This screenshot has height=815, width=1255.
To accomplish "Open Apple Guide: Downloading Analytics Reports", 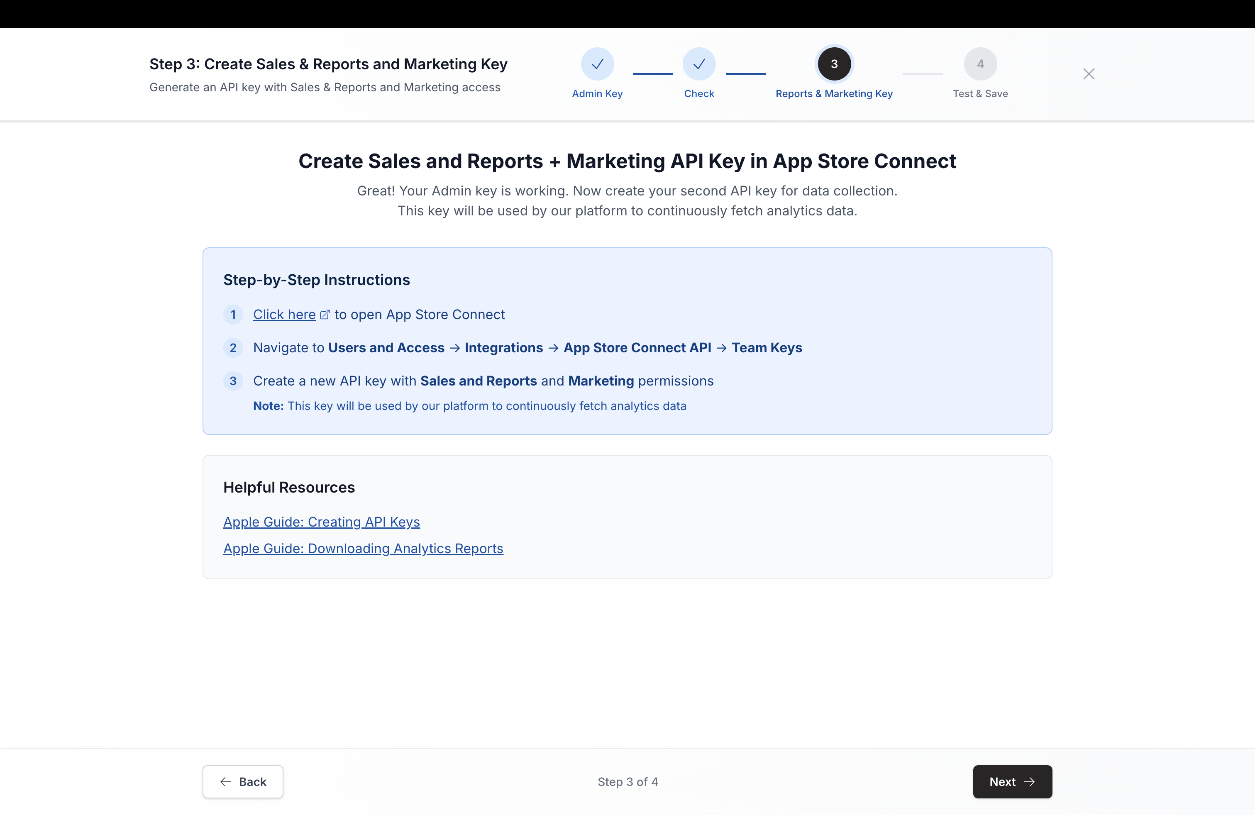I will pos(363,548).
